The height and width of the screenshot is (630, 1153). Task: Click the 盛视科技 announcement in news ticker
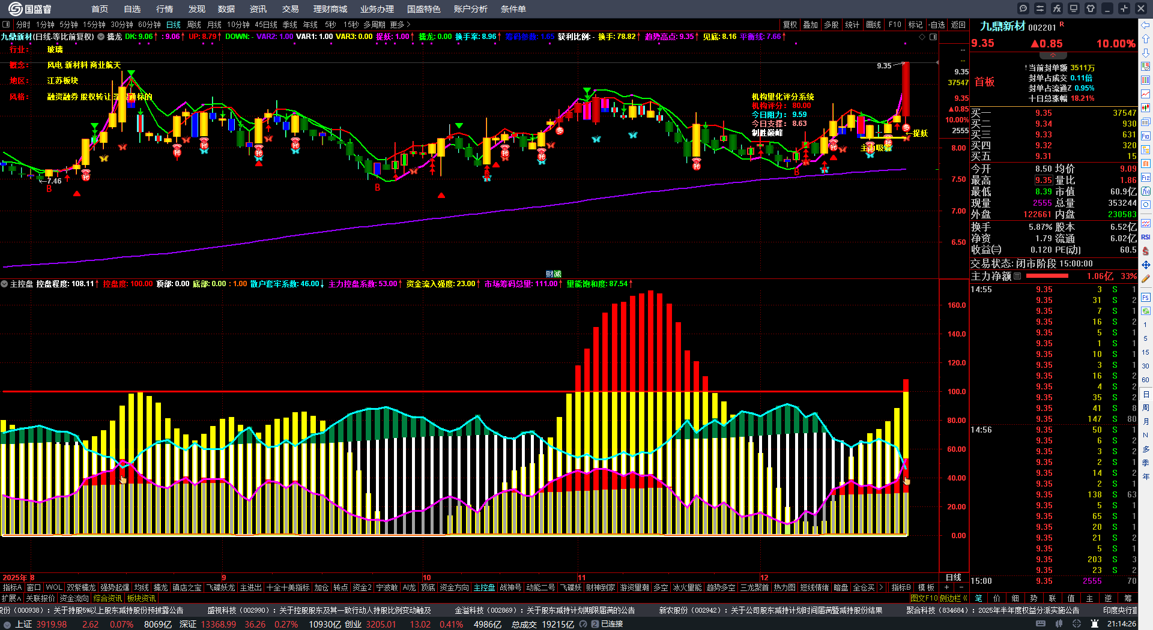coord(319,610)
